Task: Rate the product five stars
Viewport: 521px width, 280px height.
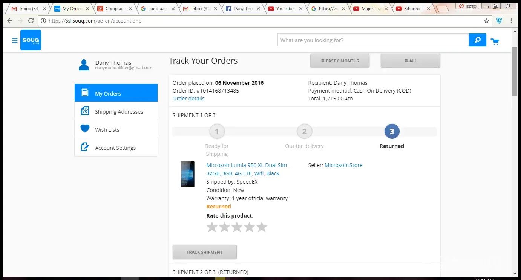Action: (x=262, y=227)
